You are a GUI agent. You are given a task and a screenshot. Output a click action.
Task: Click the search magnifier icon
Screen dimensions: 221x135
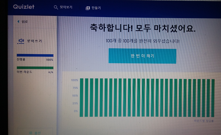(56, 7)
